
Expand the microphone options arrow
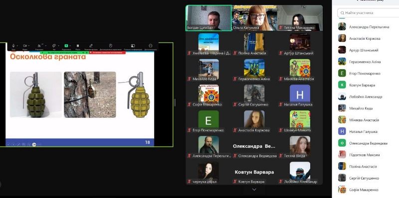click(x=17, y=46)
